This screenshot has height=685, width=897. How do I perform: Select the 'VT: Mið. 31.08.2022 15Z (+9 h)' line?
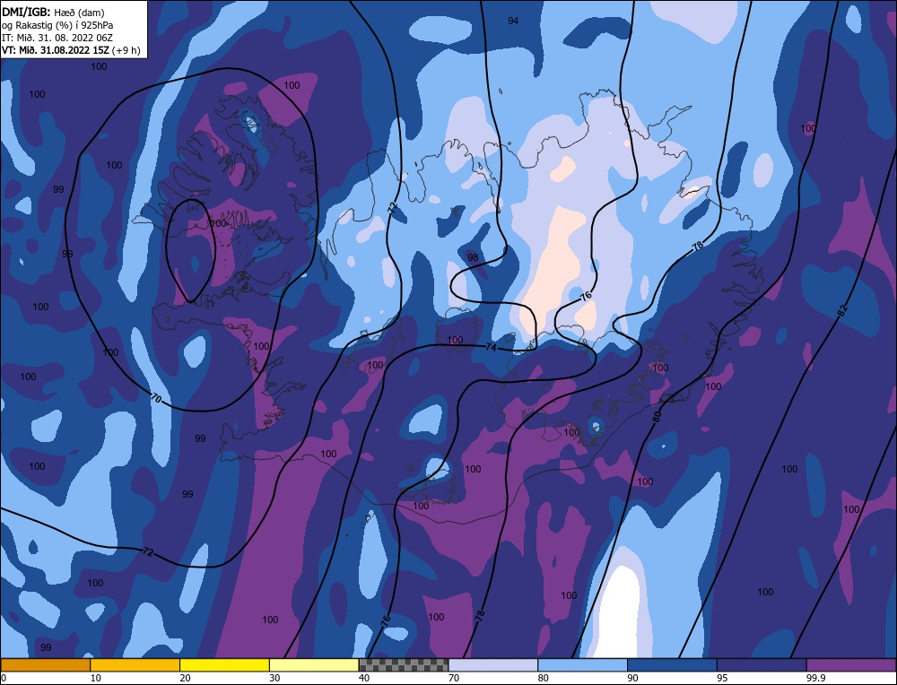[71, 49]
